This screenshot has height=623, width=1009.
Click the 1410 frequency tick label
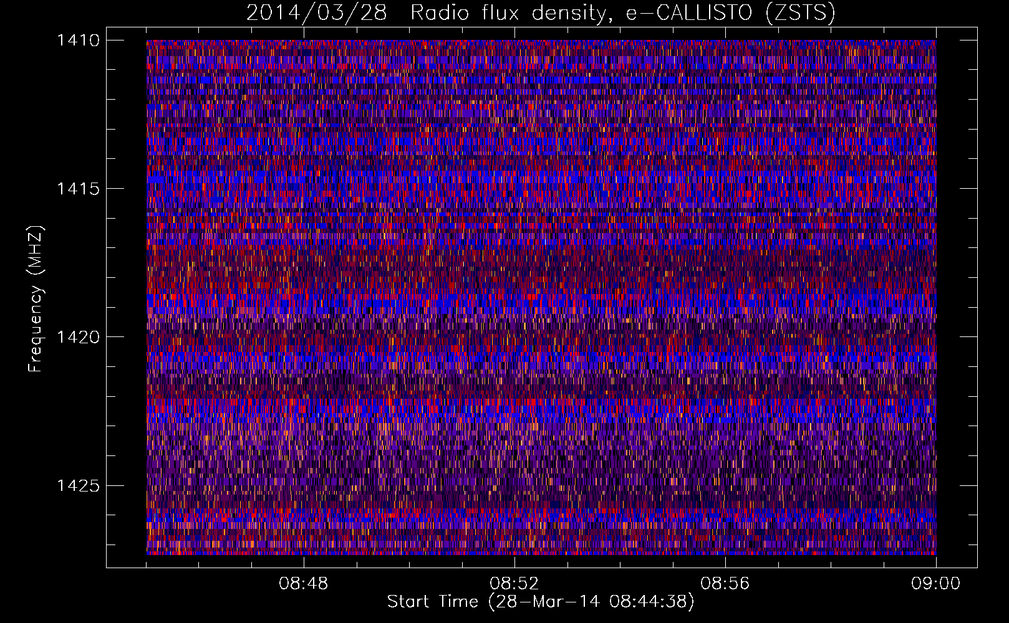click(x=78, y=40)
